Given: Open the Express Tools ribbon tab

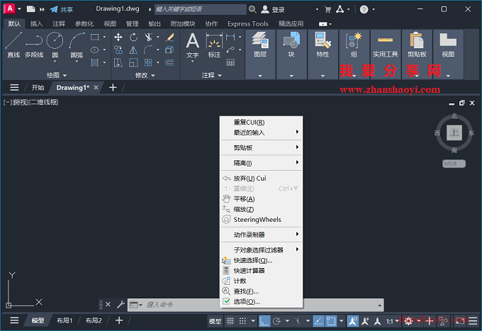Looking at the screenshot, I should 248,23.
